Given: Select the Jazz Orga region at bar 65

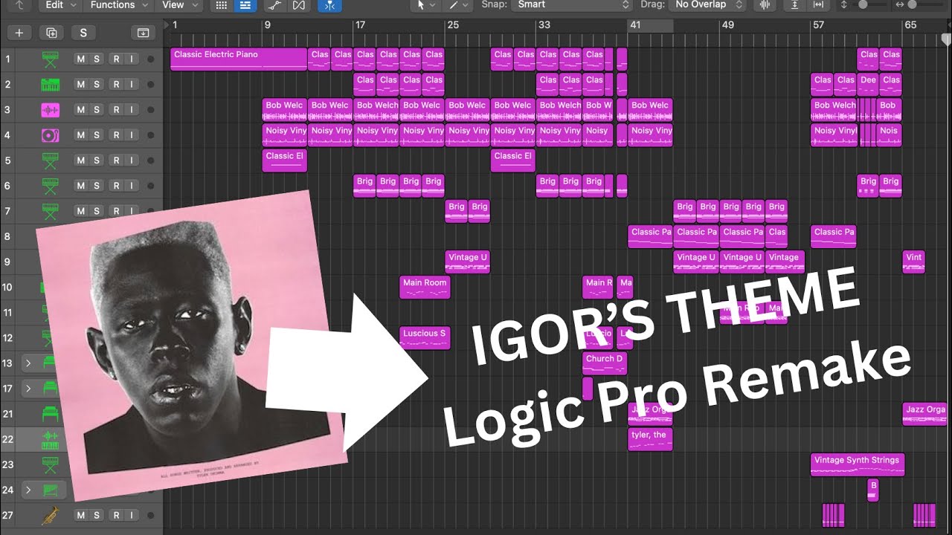Looking at the screenshot, I should coord(925,414).
